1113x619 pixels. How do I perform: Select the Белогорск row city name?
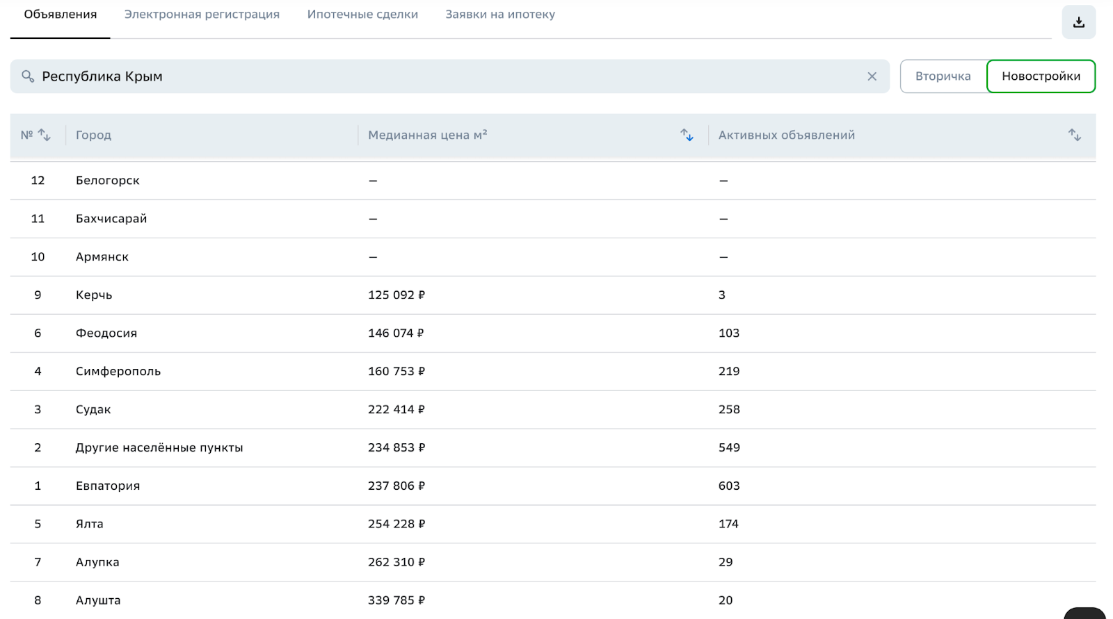tap(108, 181)
